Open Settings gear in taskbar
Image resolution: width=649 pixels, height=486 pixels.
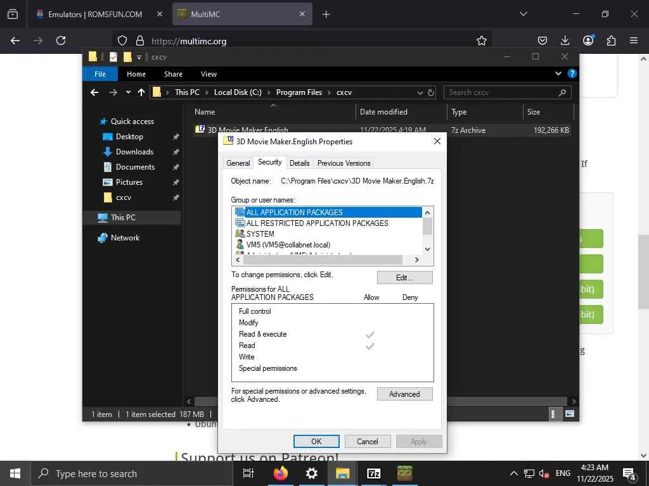[311, 473]
